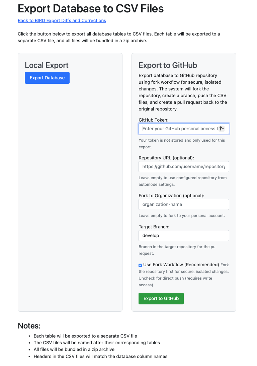Screen dimensions: 257x366
Task: Click the GitHub Token: label
Action: [154, 120]
